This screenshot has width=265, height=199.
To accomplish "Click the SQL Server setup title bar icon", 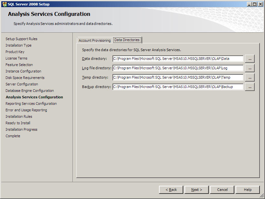I will (5, 4).
